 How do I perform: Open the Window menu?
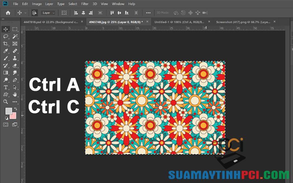[118, 4]
